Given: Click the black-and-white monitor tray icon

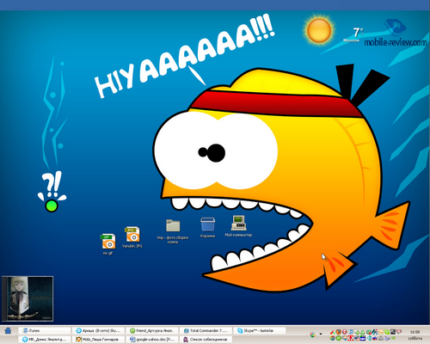Looking at the screenshot, I should 393,332.
